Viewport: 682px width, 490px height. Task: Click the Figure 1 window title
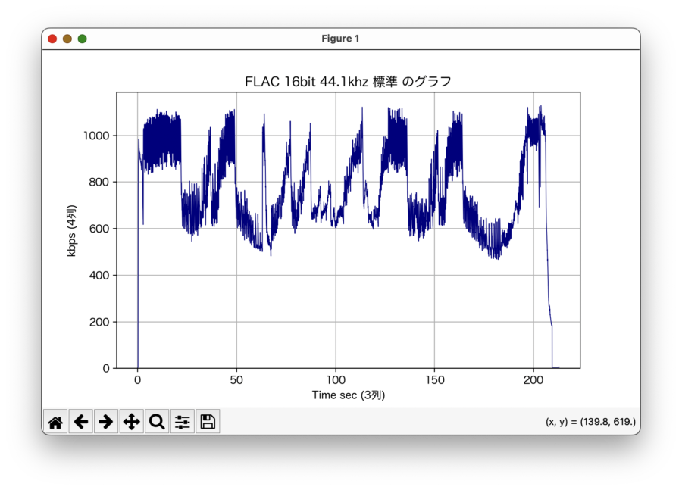[341, 39]
